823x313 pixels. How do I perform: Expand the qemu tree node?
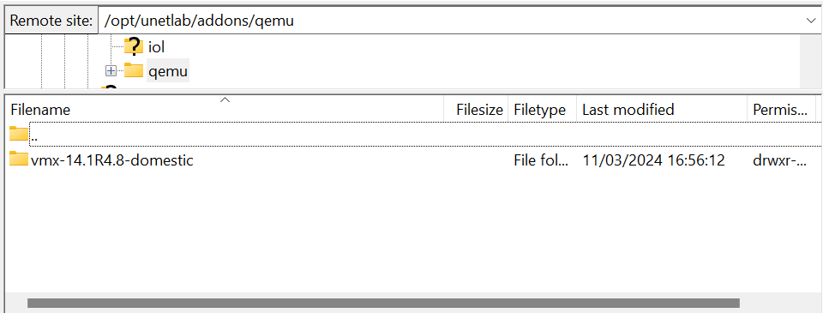pos(111,71)
